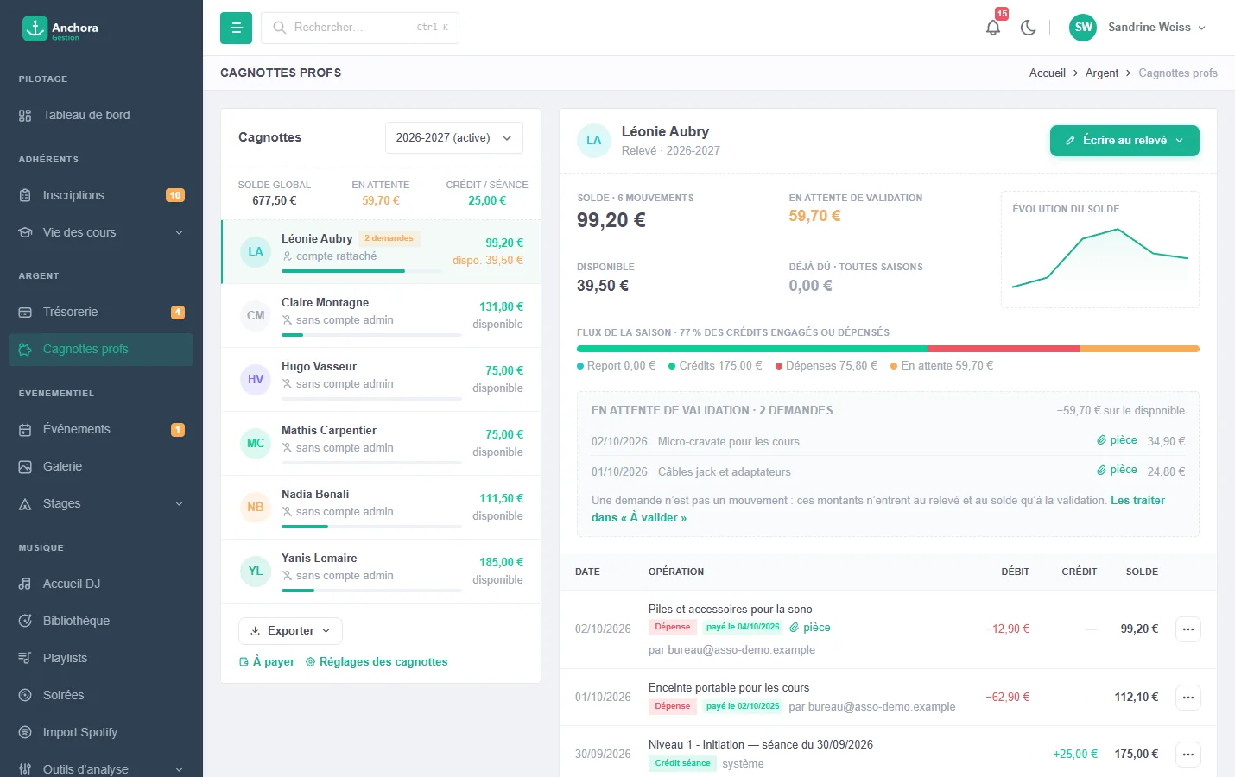
Task: Select Claire Montagne cagnotte row
Action: 381,316
